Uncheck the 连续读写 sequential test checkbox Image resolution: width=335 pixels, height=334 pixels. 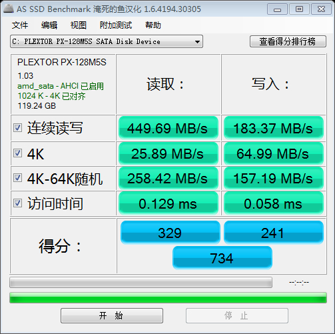pyautogui.click(x=17, y=128)
